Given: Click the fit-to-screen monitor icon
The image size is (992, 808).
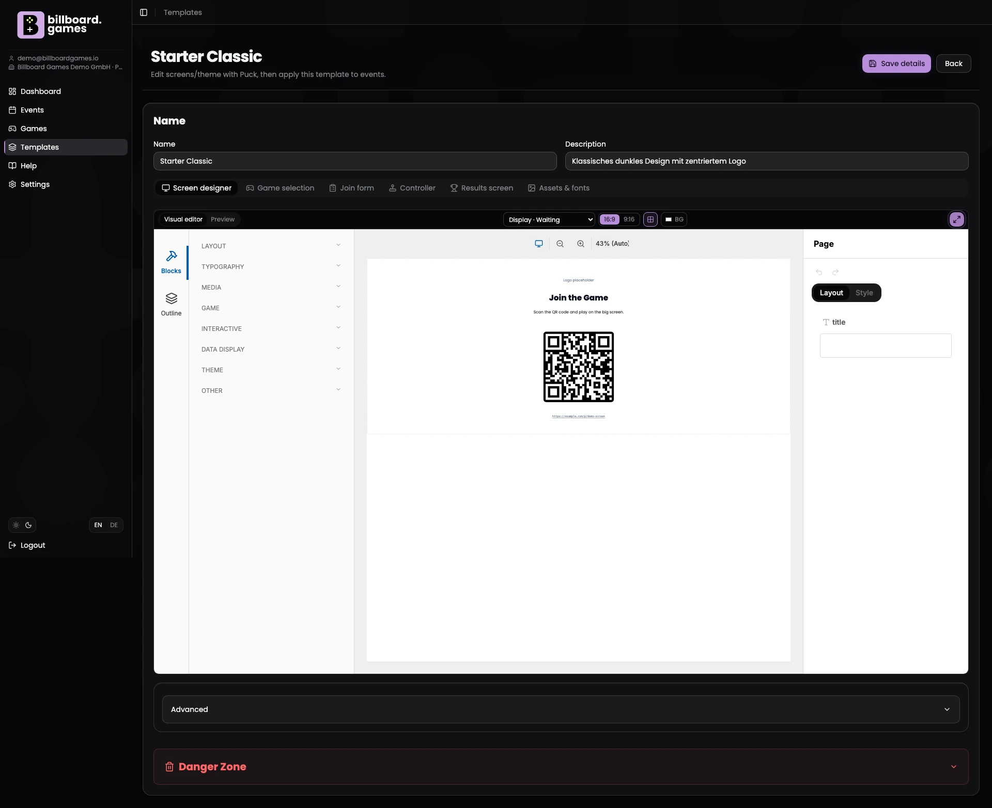Looking at the screenshot, I should tap(539, 244).
